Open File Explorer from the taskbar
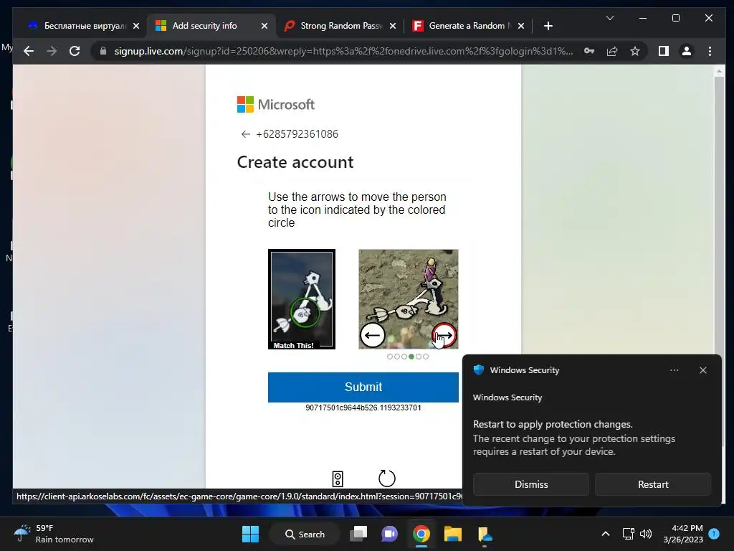734x551 pixels. click(453, 534)
